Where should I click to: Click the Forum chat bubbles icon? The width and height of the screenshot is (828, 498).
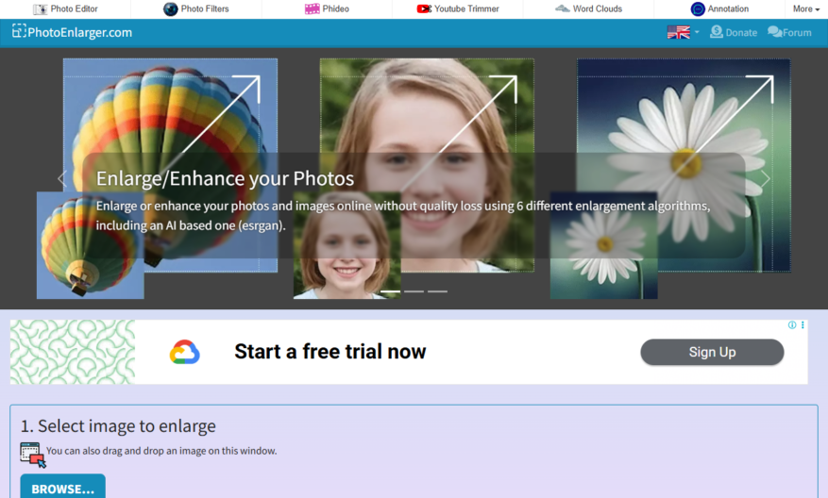tap(775, 32)
